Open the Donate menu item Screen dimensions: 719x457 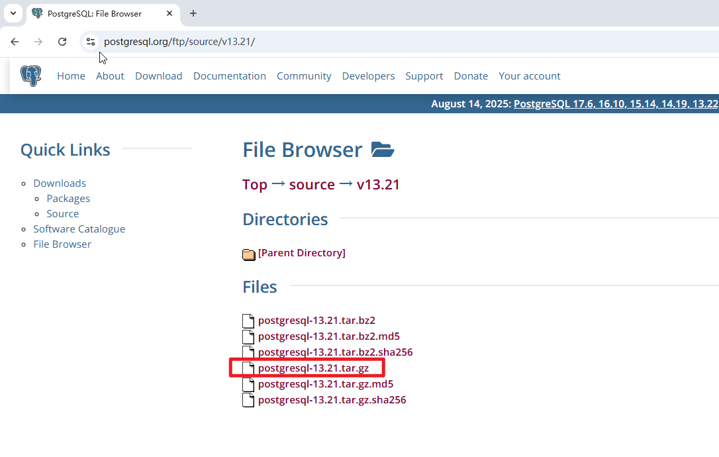coord(471,76)
